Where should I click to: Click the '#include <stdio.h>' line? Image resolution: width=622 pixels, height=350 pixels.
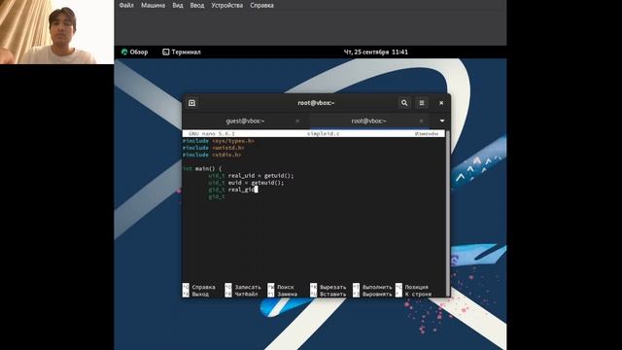point(212,155)
